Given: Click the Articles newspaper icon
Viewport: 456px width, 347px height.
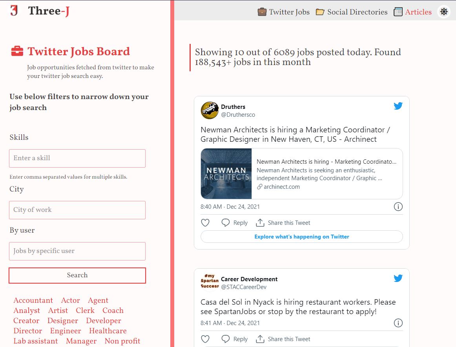Looking at the screenshot, I should [x=398, y=12].
